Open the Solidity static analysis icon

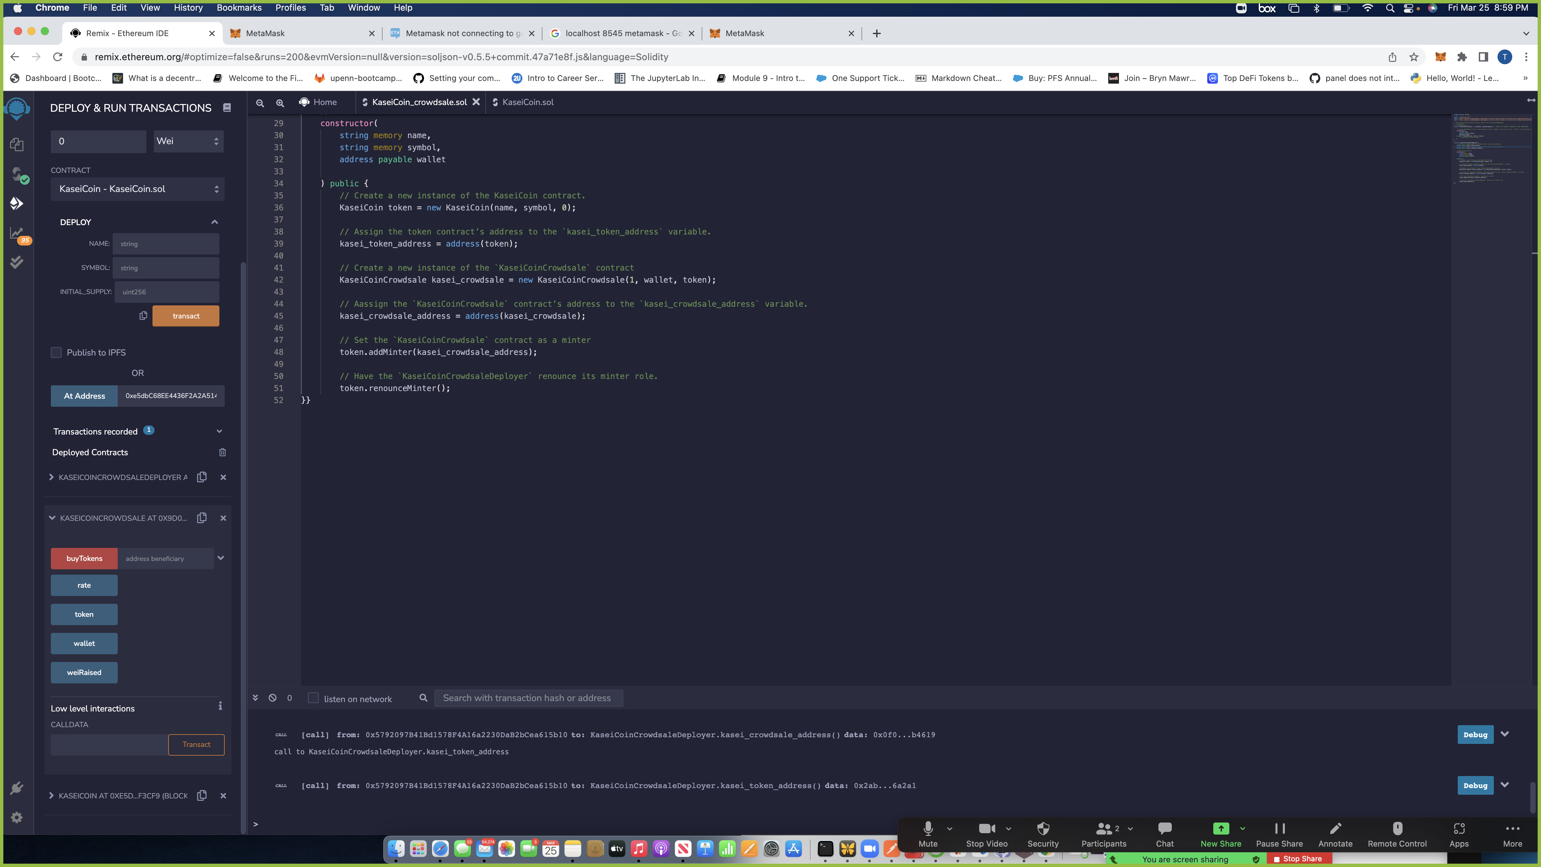tap(17, 233)
